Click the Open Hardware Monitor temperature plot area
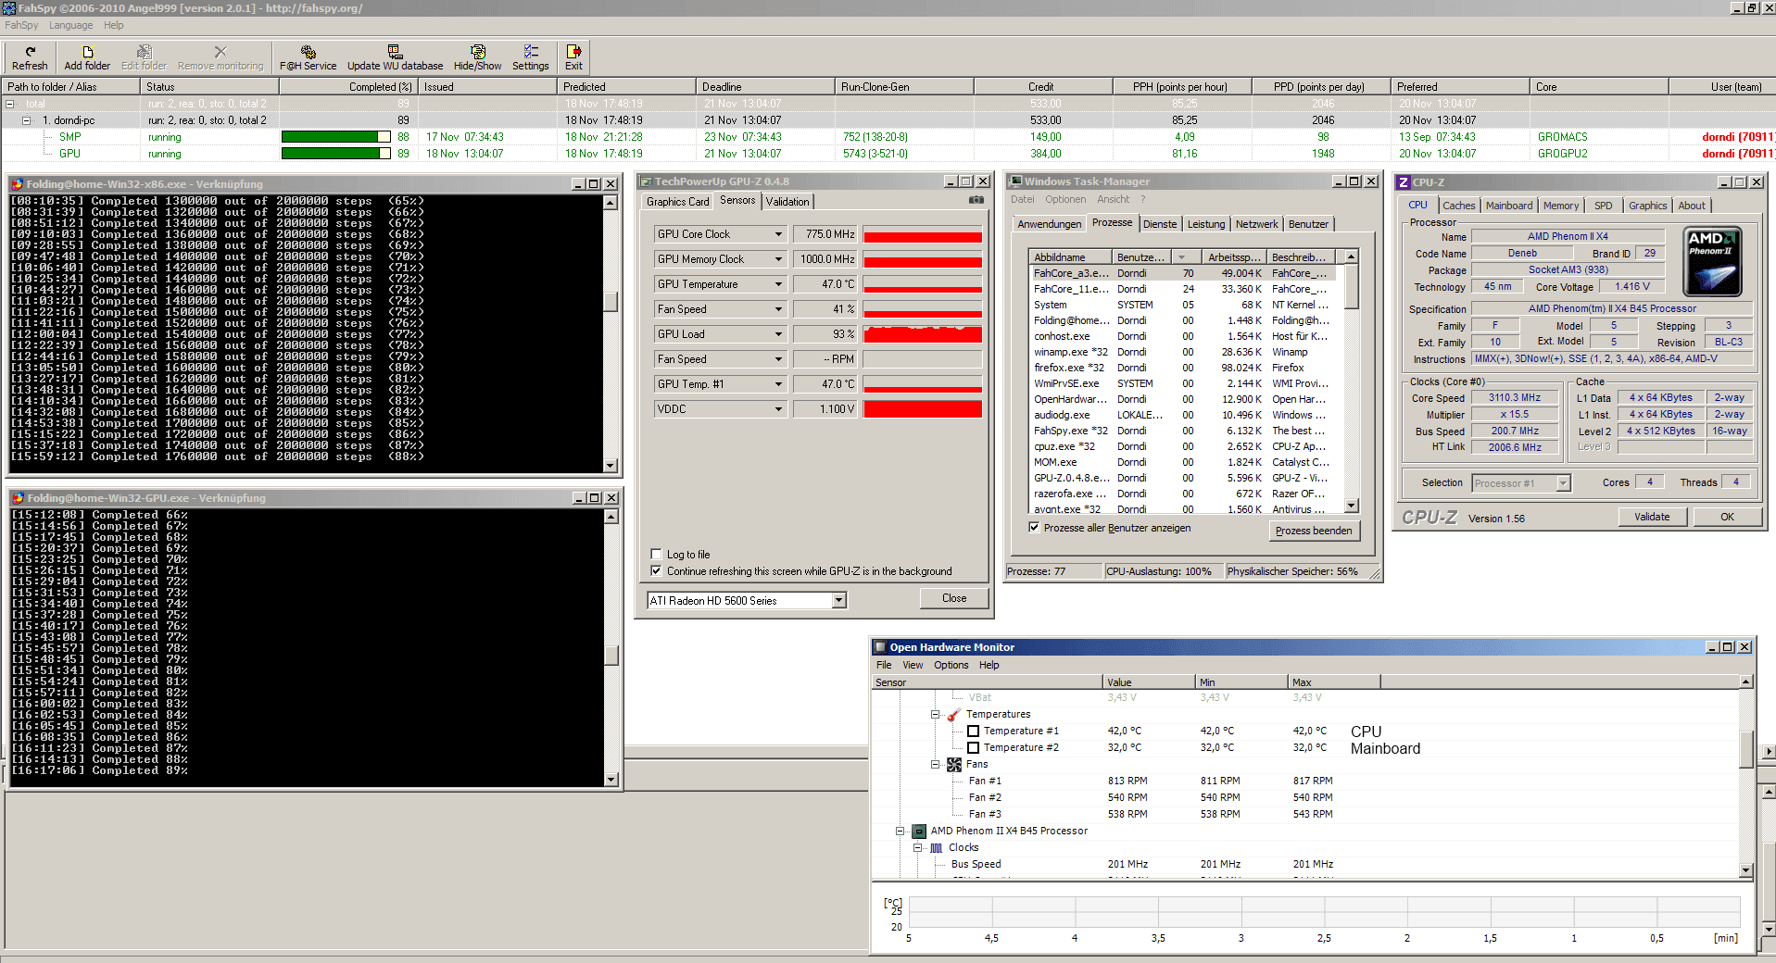The image size is (1776, 963). (x=1324, y=912)
